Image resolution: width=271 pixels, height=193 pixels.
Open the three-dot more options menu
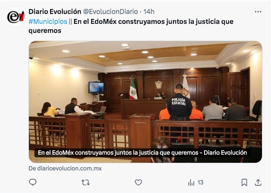(258, 12)
